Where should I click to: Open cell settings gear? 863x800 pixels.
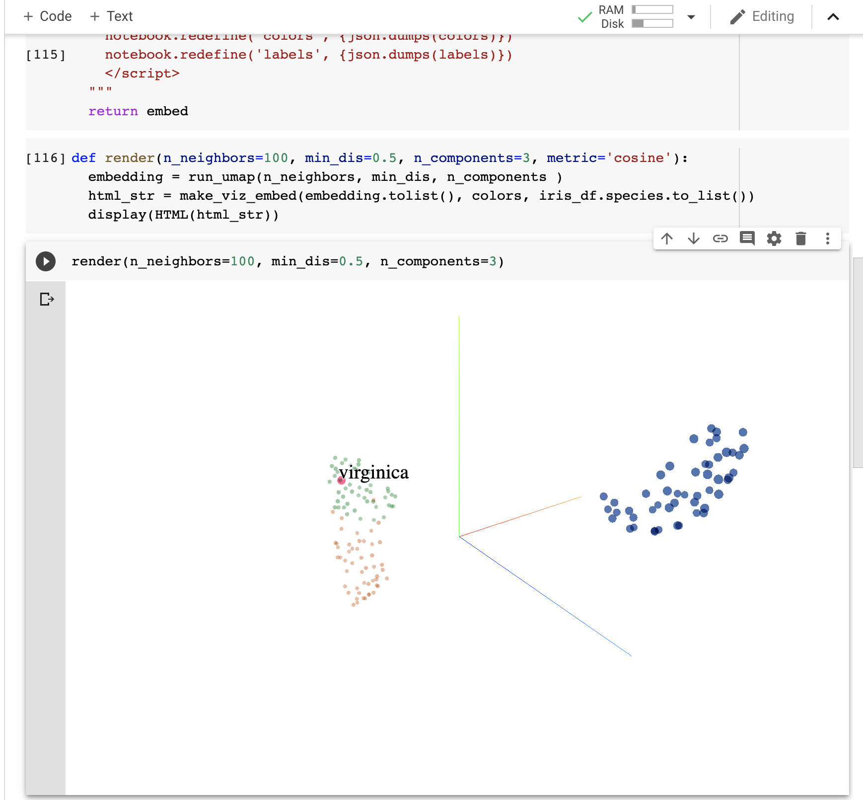pos(774,239)
